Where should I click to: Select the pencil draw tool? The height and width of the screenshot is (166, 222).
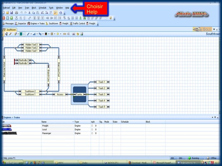[10, 34]
